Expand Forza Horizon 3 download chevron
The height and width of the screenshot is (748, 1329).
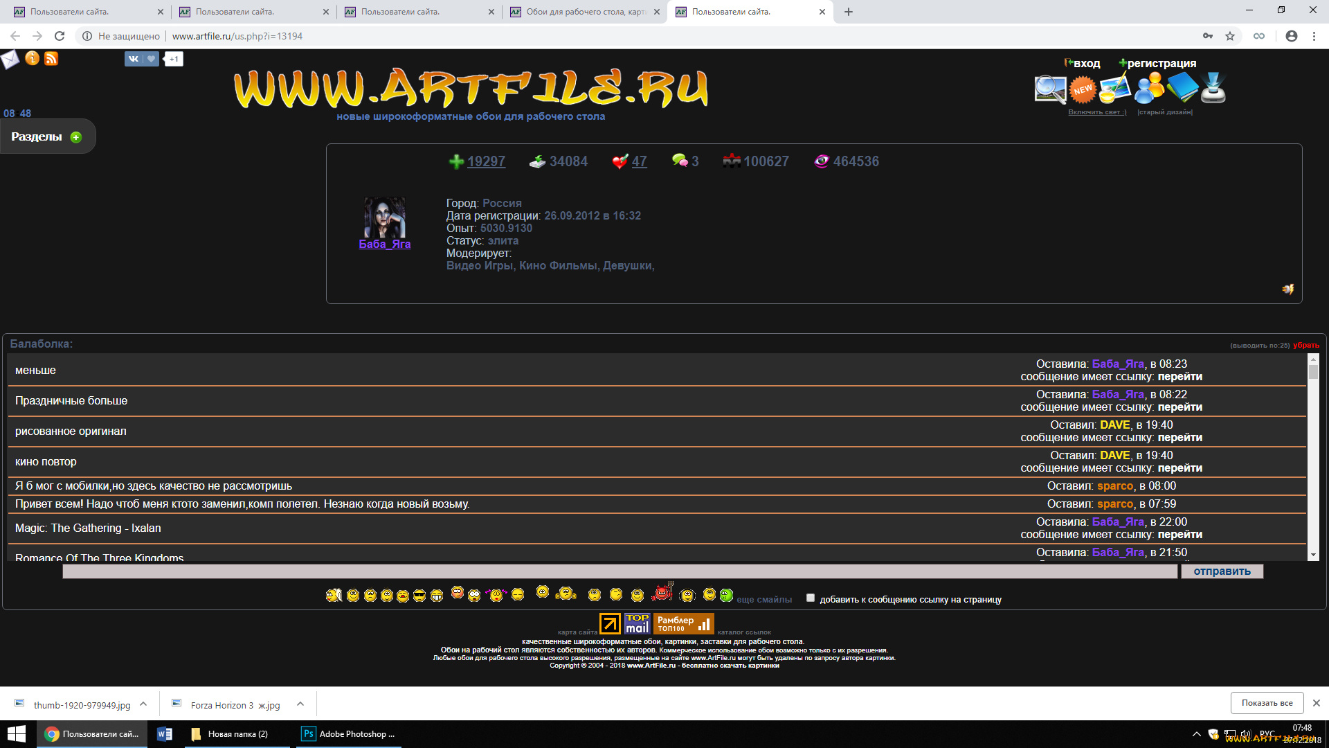click(300, 704)
